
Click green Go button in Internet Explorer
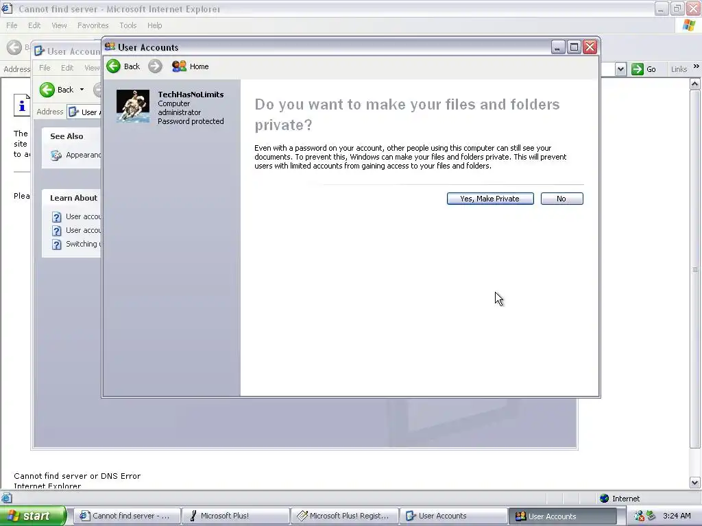click(644, 69)
